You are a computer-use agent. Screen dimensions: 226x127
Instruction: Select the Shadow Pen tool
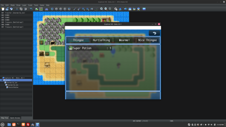point(96,9)
